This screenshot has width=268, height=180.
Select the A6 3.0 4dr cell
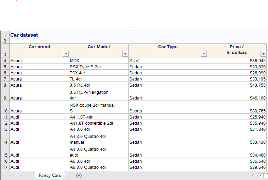99,161
